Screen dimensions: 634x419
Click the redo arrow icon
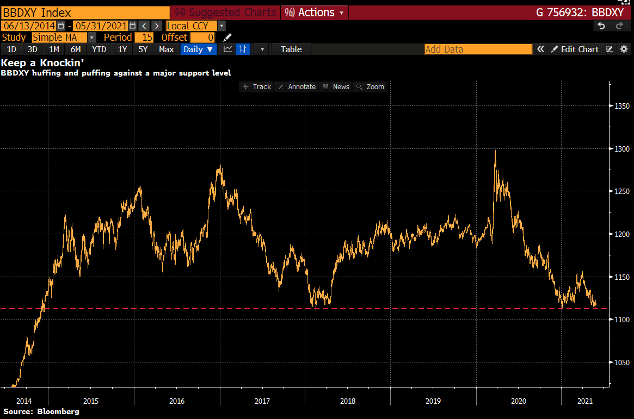click(619, 26)
